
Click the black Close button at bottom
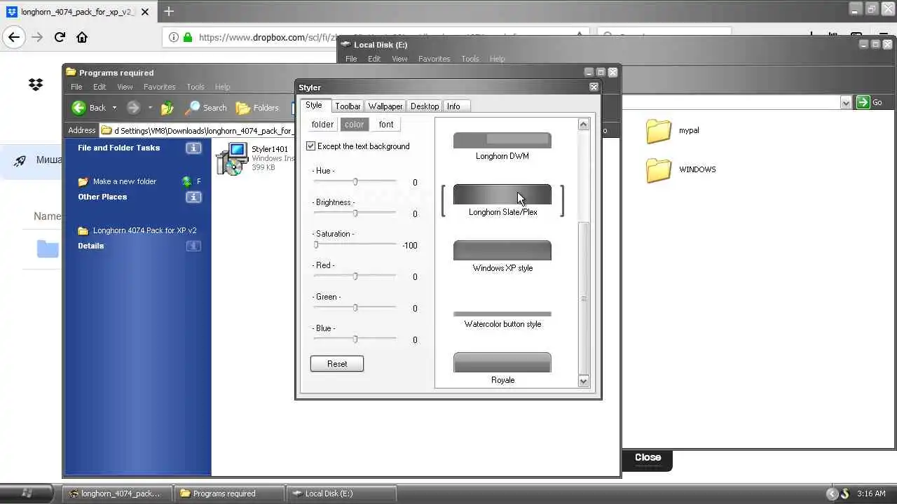(x=648, y=458)
